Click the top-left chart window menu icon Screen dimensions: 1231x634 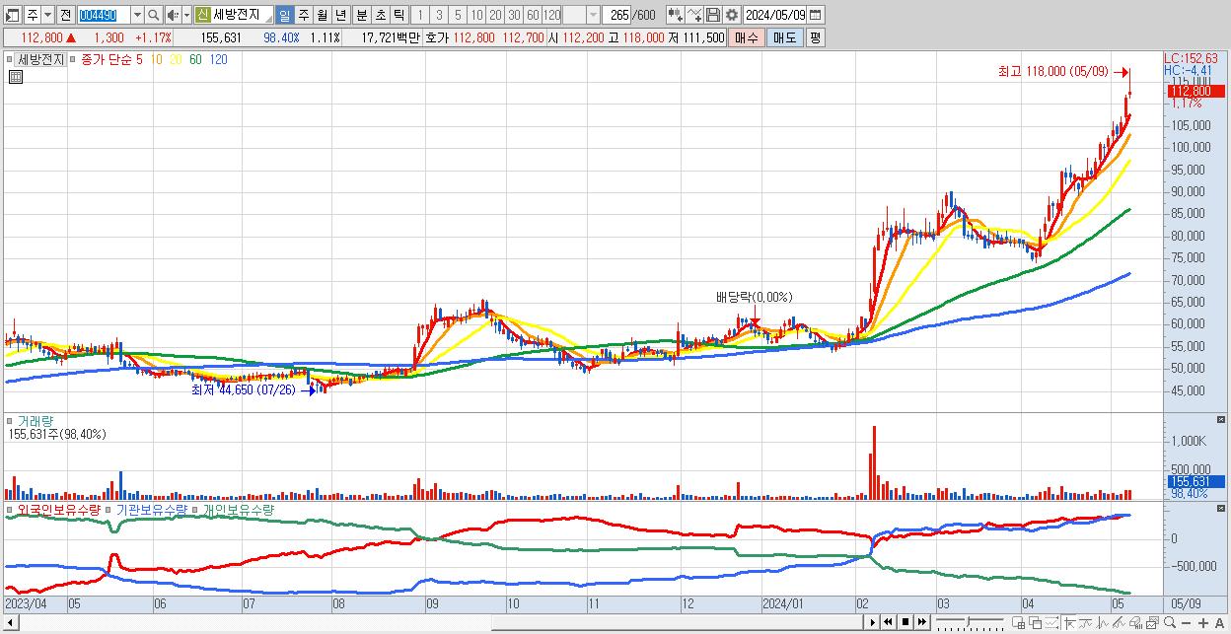pos(13,15)
